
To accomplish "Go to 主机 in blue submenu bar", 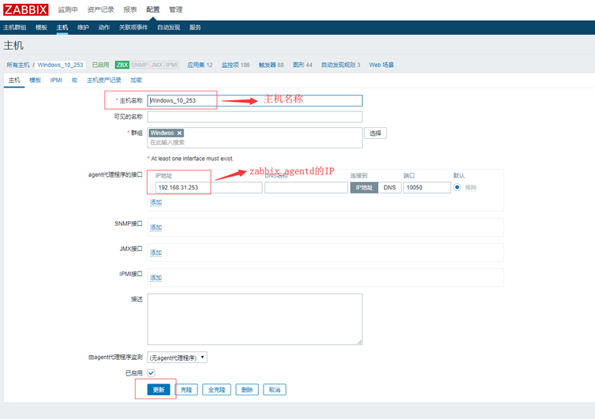I will coord(62,28).
